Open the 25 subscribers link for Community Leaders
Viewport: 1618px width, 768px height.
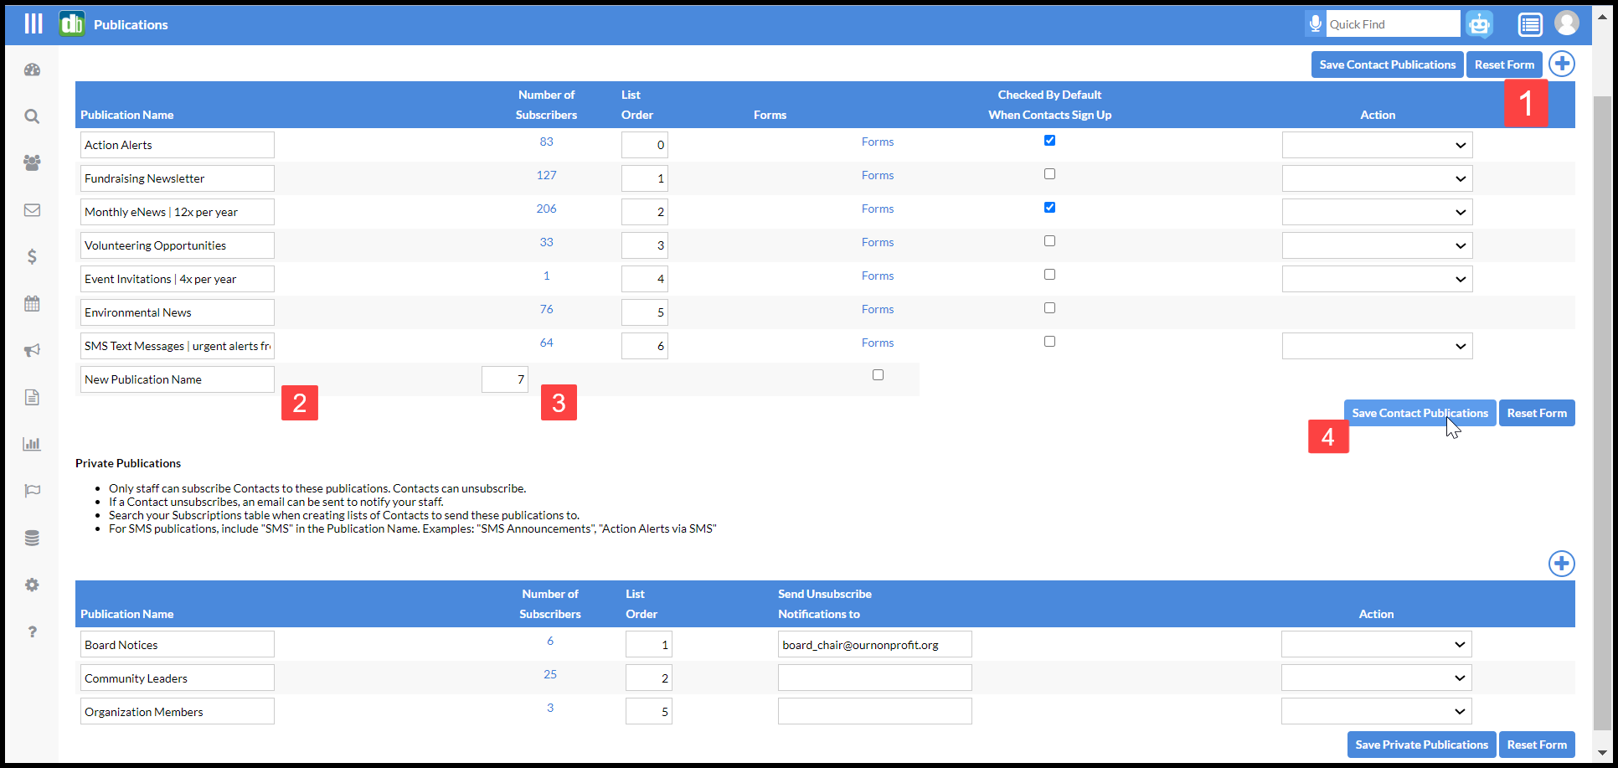[x=550, y=674]
